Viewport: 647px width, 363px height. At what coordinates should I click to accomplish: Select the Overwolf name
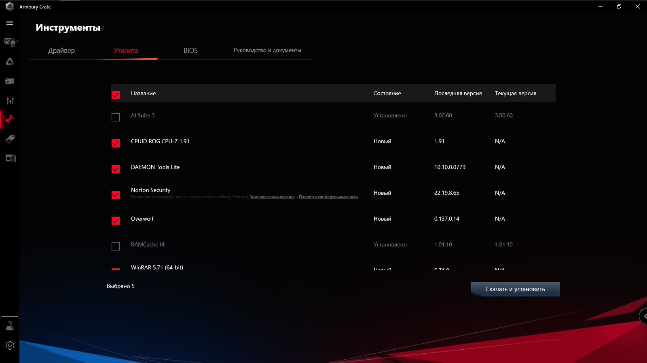(142, 219)
